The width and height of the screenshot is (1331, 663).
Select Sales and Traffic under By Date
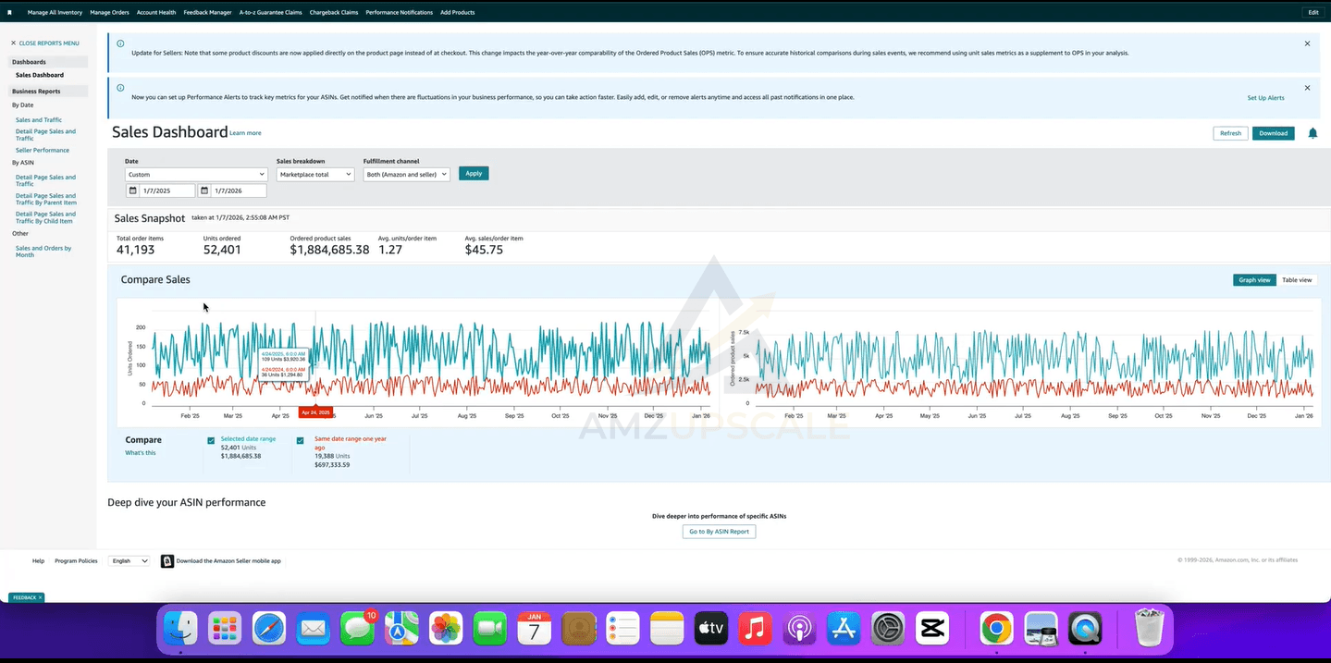39,120
